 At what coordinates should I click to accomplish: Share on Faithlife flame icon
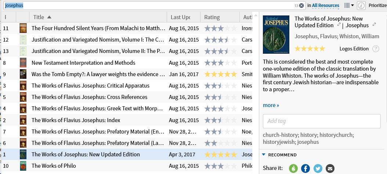point(293,168)
